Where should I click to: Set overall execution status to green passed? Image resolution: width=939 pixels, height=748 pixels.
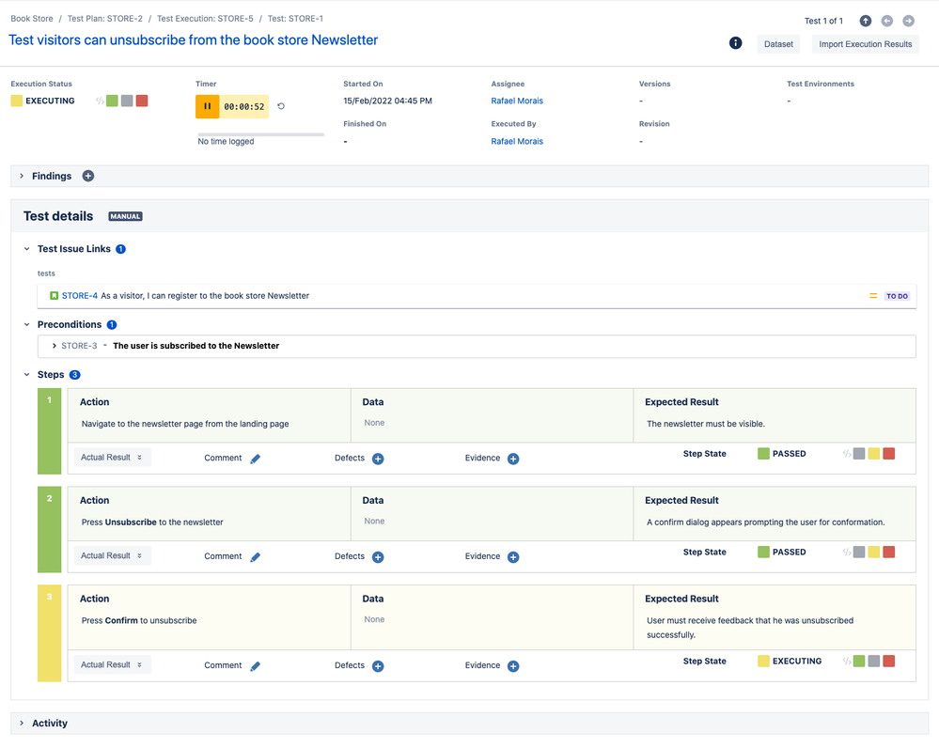112,101
